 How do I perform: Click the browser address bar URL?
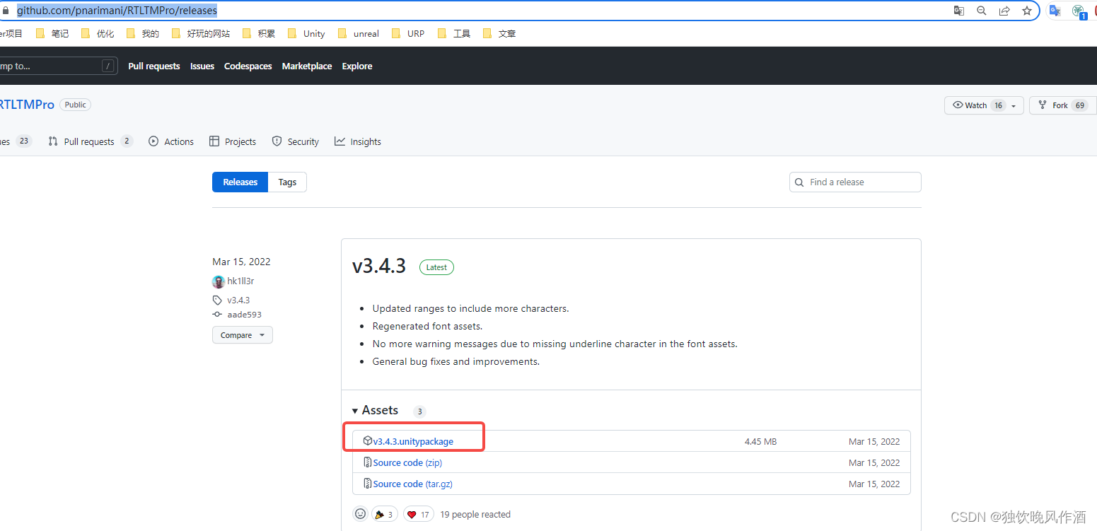(x=117, y=11)
